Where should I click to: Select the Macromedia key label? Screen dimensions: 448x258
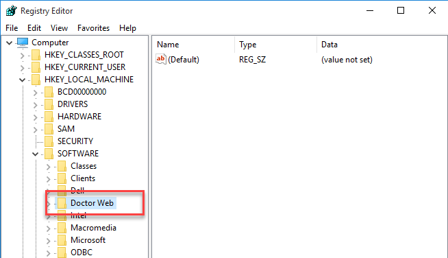coord(93,228)
